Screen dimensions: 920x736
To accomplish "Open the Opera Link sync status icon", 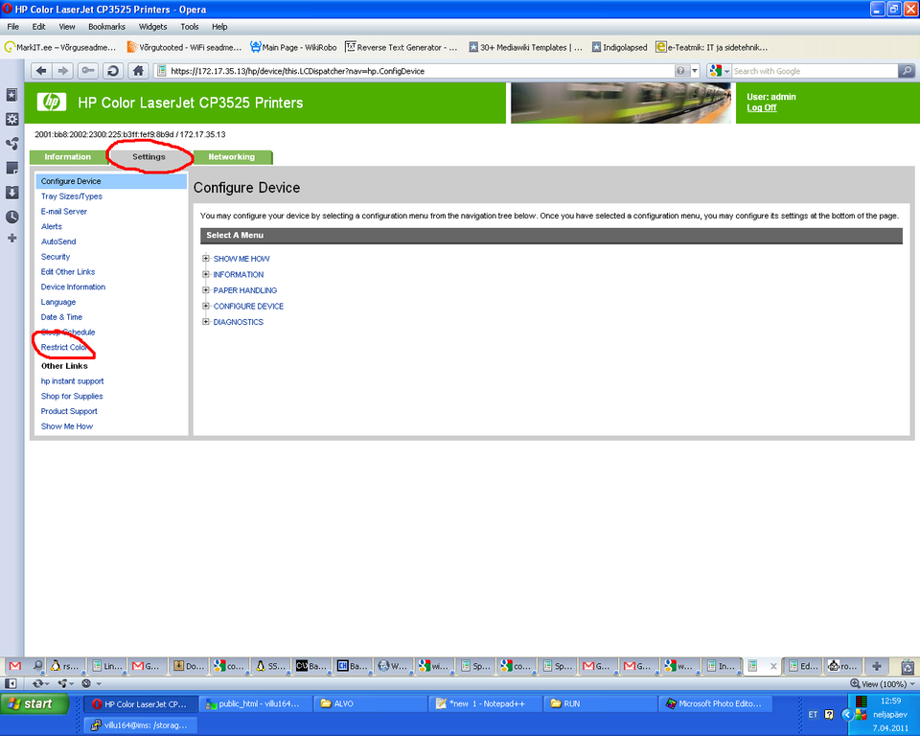I will click(38, 683).
